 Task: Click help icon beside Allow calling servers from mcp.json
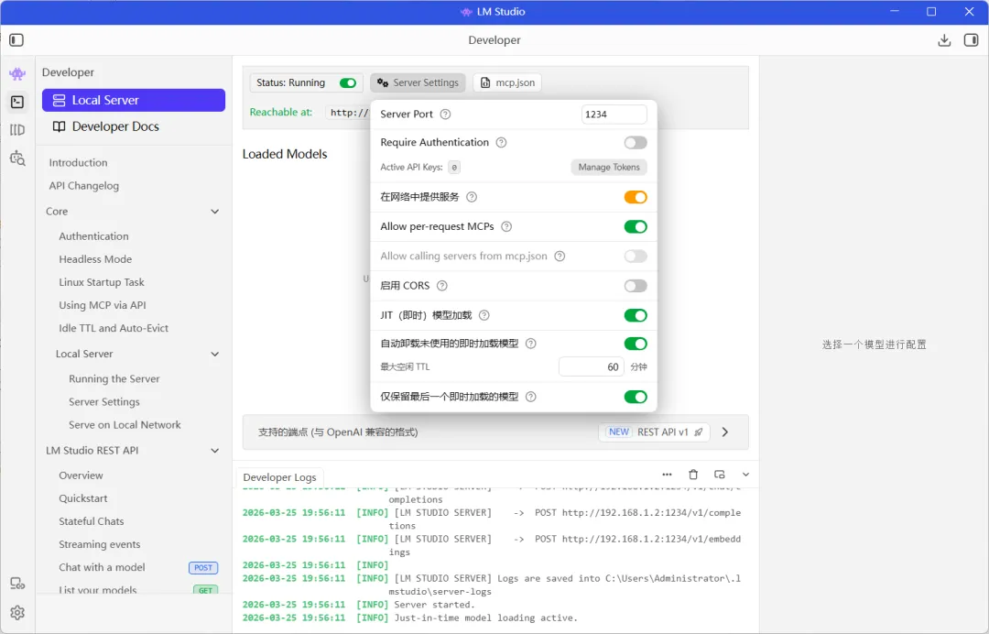pos(560,257)
